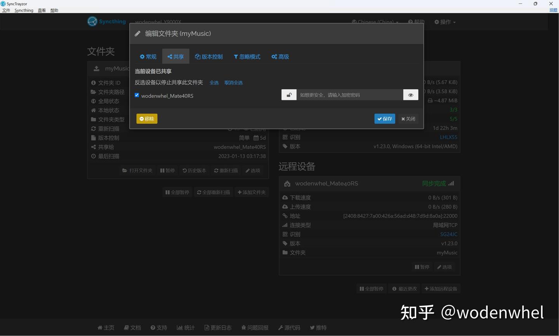Click inside the password input field
559x336 pixels.
point(349,95)
